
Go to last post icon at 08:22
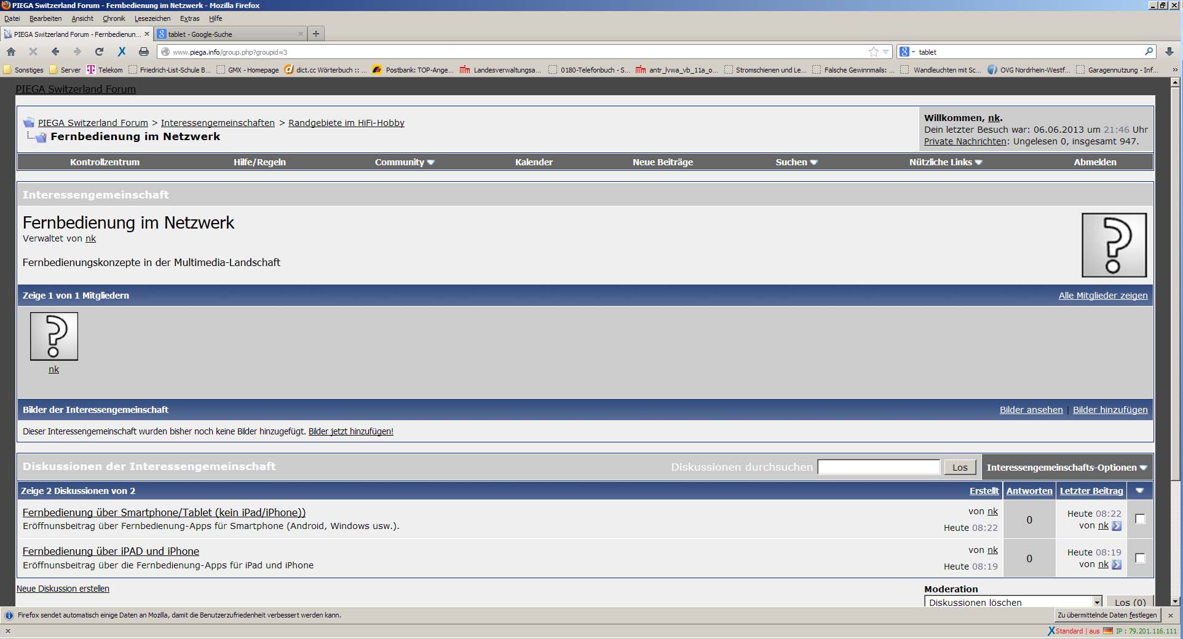click(x=1117, y=526)
